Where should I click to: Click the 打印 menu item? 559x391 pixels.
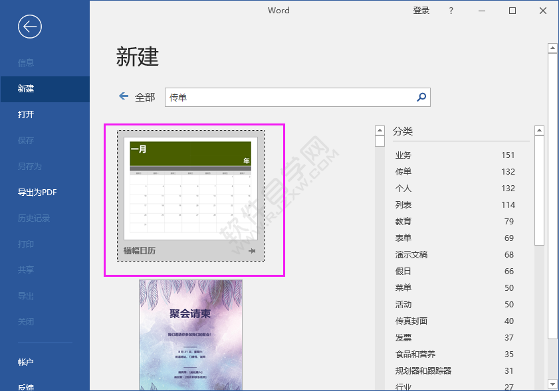pyautogui.click(x=26, y=244)
